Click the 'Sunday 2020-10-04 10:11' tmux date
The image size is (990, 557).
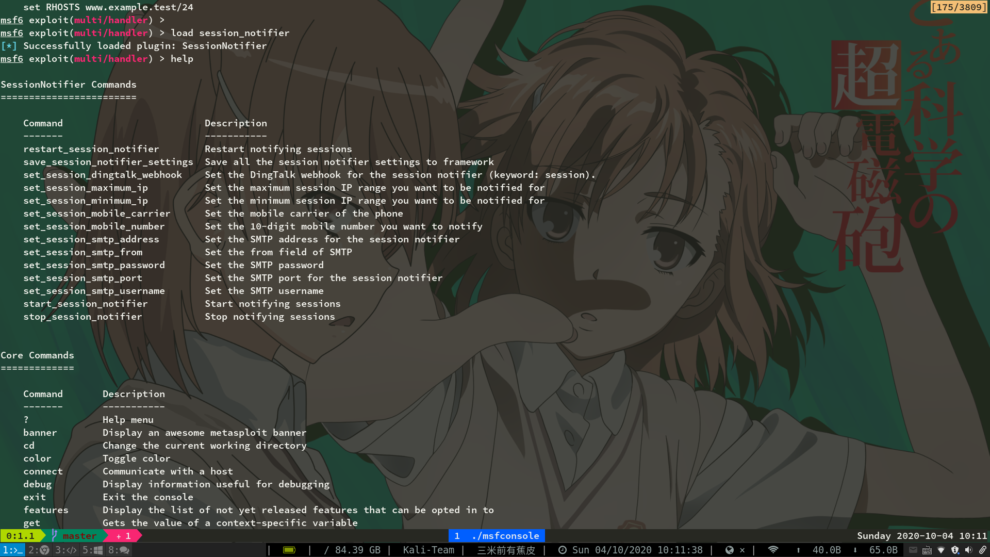tap(922, 536)
